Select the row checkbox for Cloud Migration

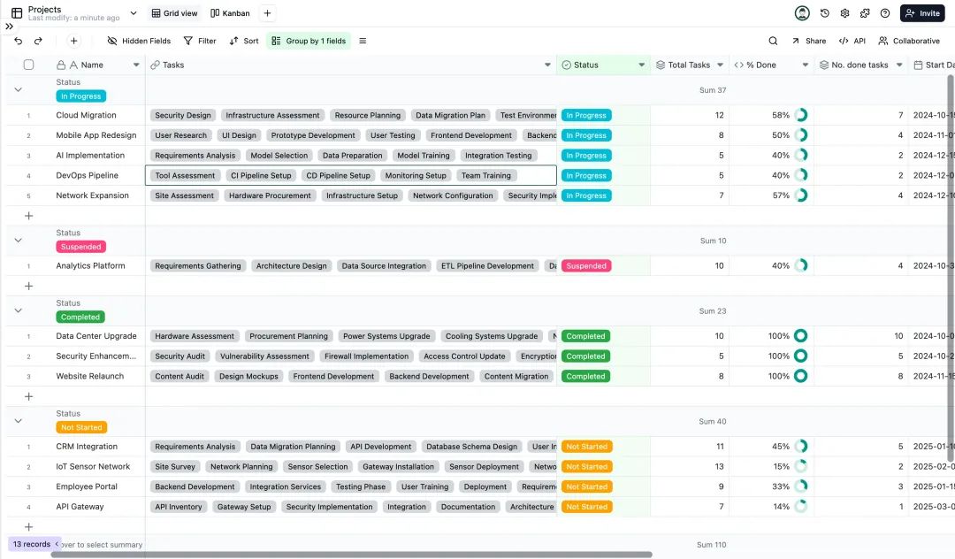click(x=28, y=114)
